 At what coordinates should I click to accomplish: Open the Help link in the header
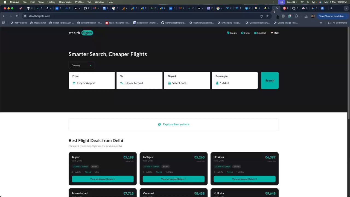click(x=245, y=33)
